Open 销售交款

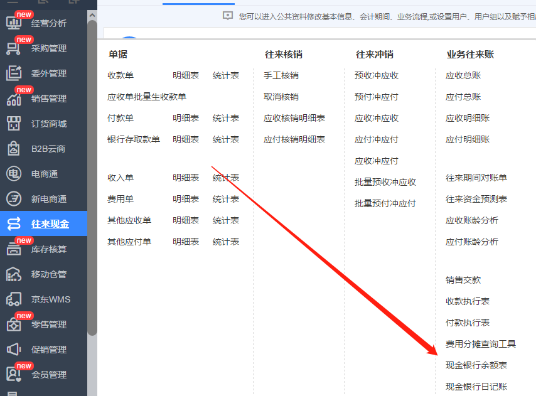463,280
